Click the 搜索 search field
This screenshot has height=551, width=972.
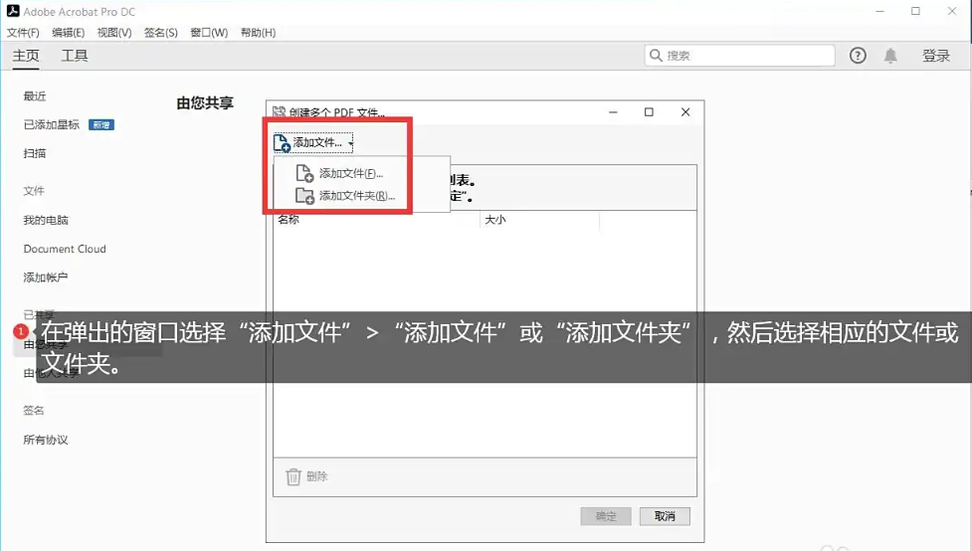click(739, 56)
